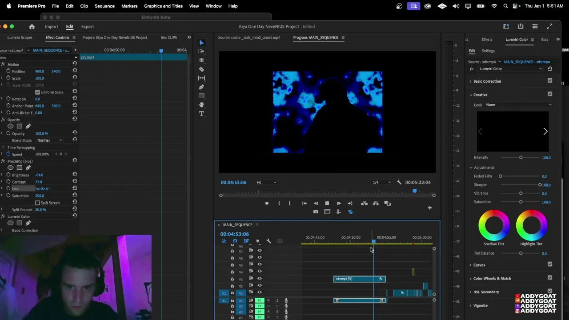This screenshot has height=320, width=569.
Task: Toggle the Brightness stopwatch animation
Action: (x=8, y=175)
